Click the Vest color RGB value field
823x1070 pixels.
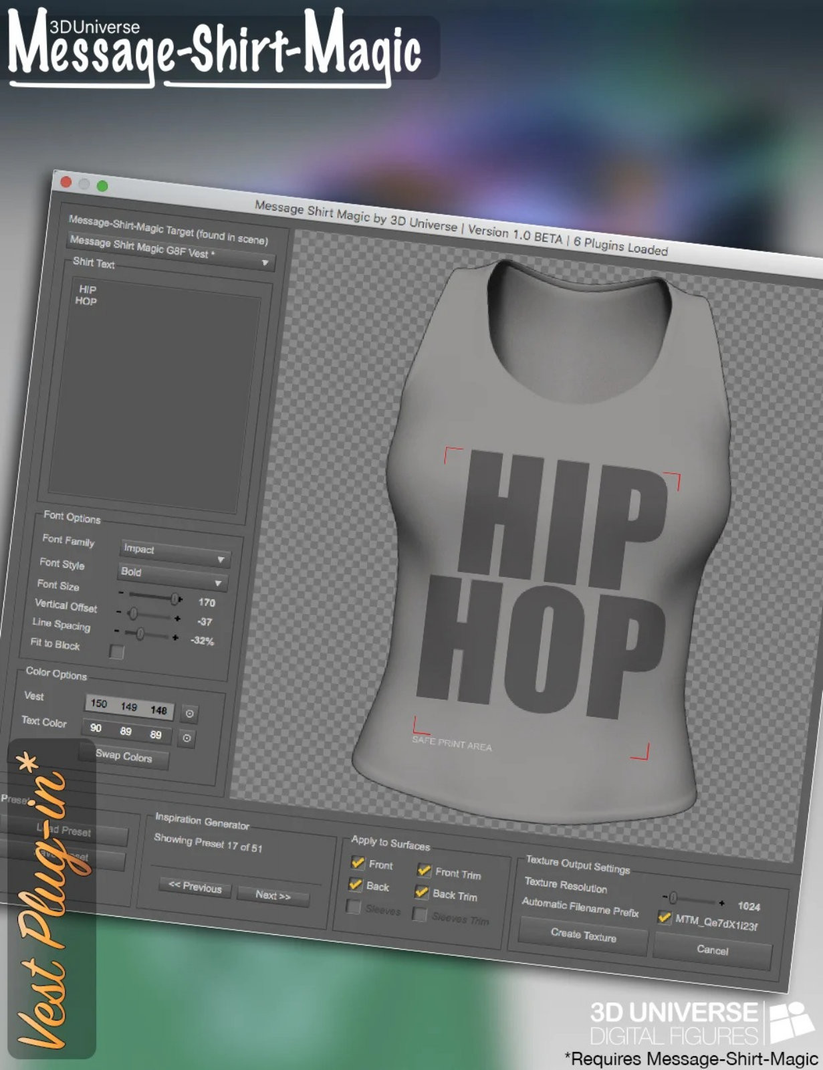click(129, 707)
